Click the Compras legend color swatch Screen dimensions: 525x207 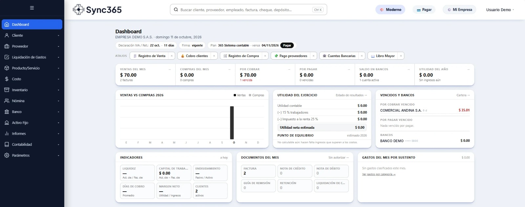[250, 95]
